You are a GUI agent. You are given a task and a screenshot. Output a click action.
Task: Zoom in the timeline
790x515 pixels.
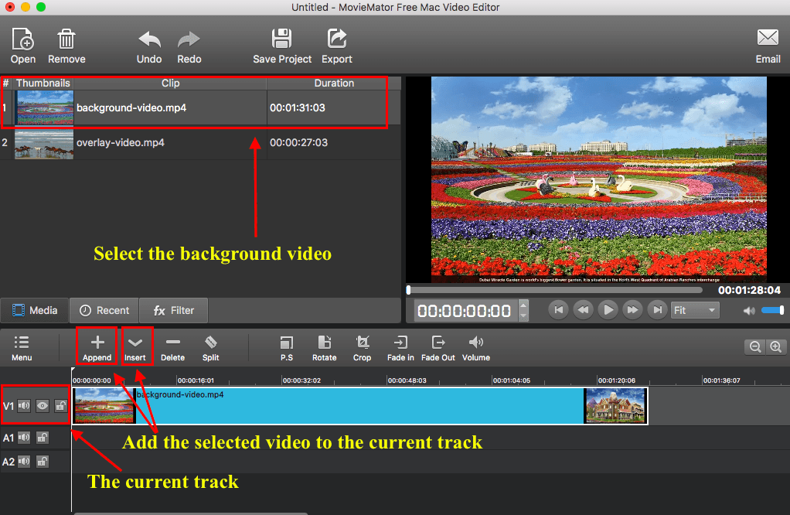click(x=775, y=346)
